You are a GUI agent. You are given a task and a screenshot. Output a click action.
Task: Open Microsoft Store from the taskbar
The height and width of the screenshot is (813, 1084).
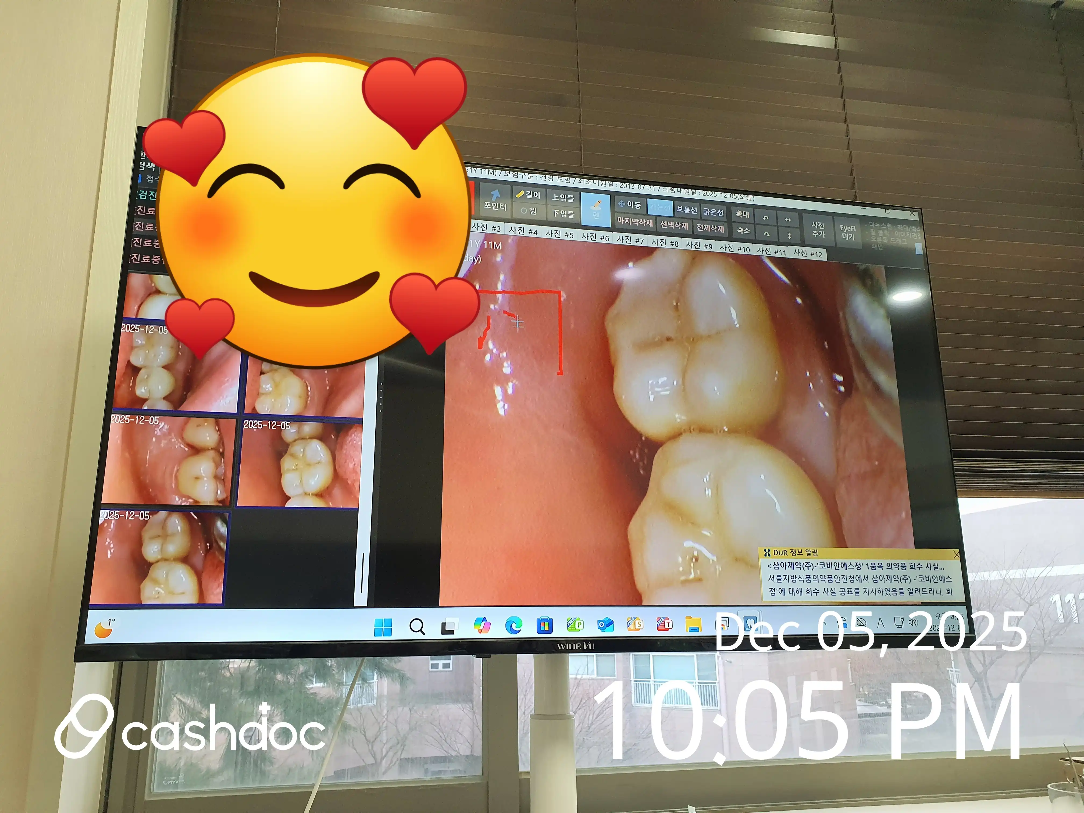(x=544, y=626)
